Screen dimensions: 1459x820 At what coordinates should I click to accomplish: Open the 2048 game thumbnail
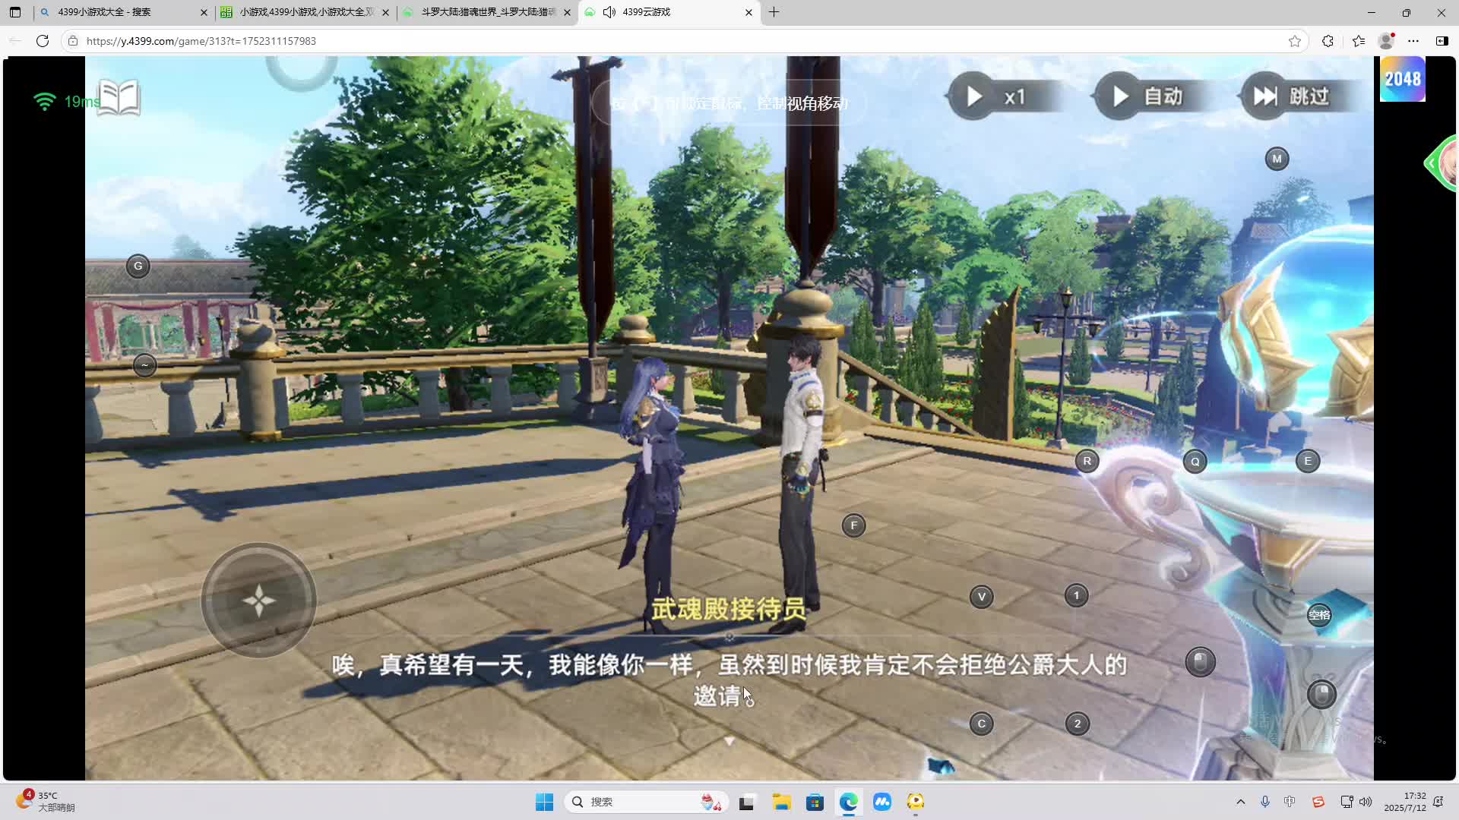tap(1402, 79)
